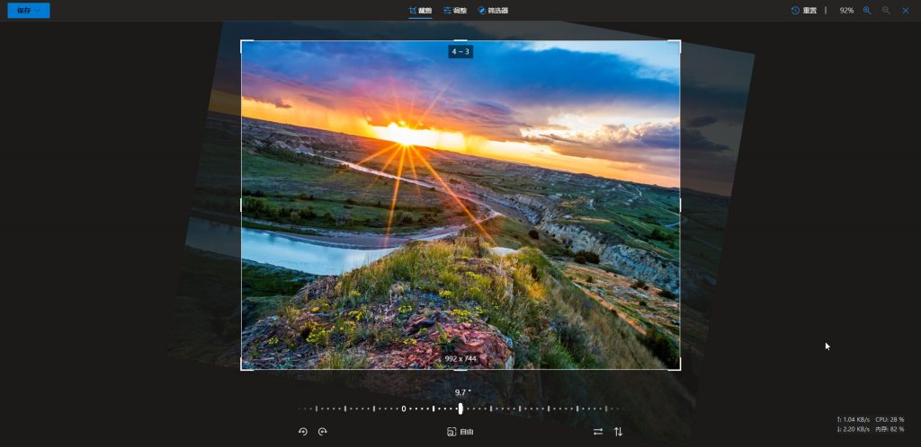
Task: Expand the 保存 save options dropdown
Action: (x=38, y=11)
